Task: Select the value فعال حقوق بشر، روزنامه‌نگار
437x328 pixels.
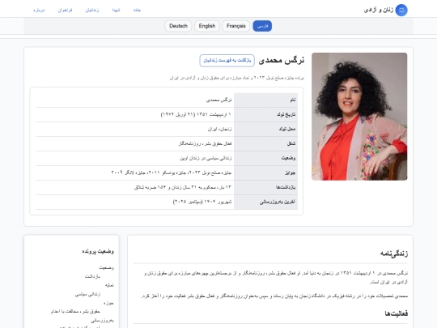Action: [205, 143]
